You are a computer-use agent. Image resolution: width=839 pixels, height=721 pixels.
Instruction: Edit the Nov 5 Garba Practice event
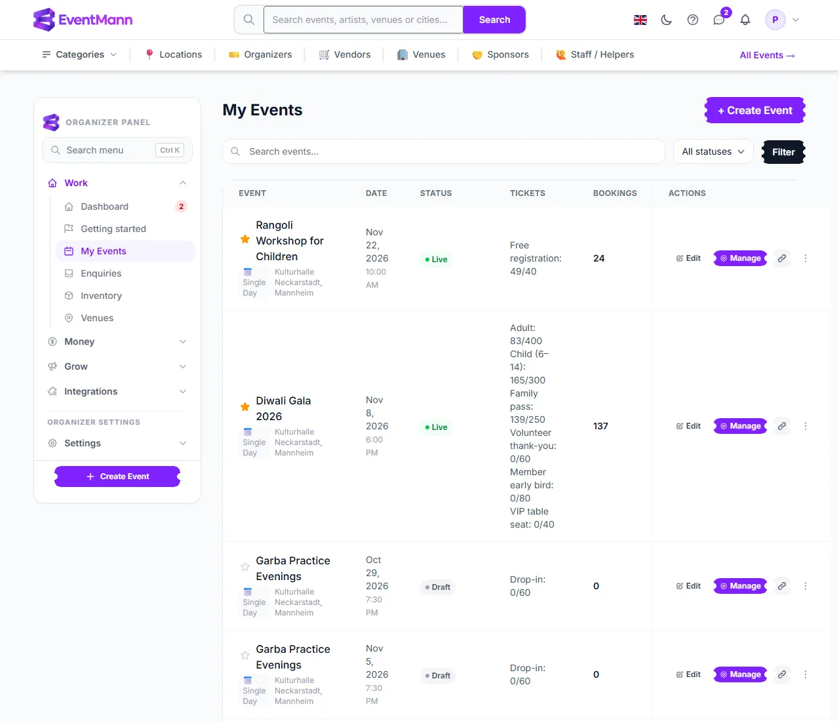click(x=689, y=674)
